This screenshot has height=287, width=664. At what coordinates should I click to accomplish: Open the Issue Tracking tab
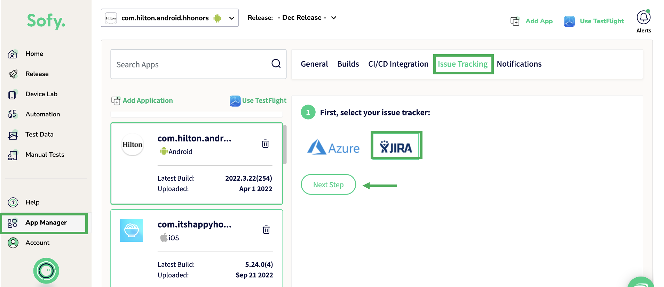[x=463, y=64]
